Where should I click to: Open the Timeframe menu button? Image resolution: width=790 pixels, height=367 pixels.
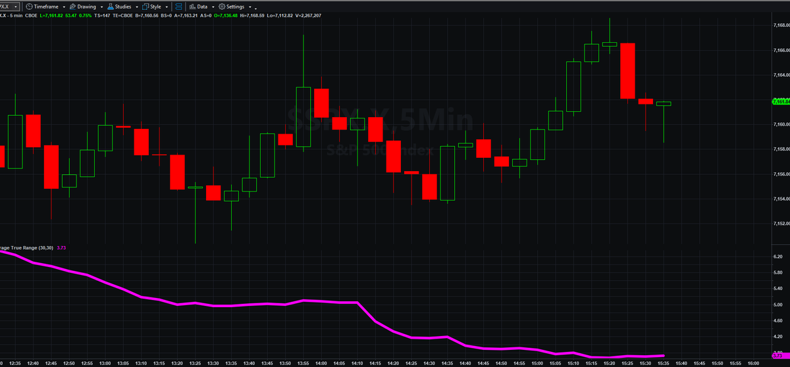(x=43, y=6)
